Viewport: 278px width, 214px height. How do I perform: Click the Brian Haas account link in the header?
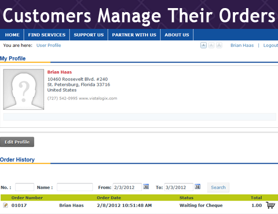(x=242, y=46)
